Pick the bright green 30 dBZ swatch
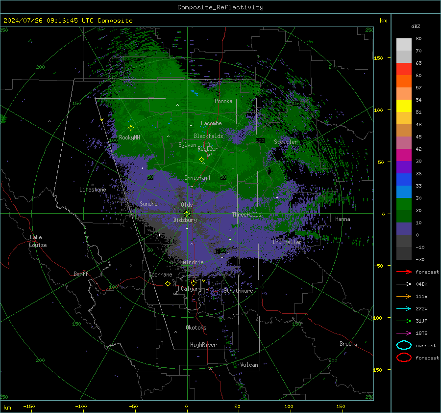The width and height of the screenshot is (441, 413). tap(404, 204)
